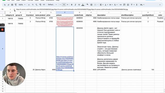Click the 'vendorCode' header cell

(79, 15)
